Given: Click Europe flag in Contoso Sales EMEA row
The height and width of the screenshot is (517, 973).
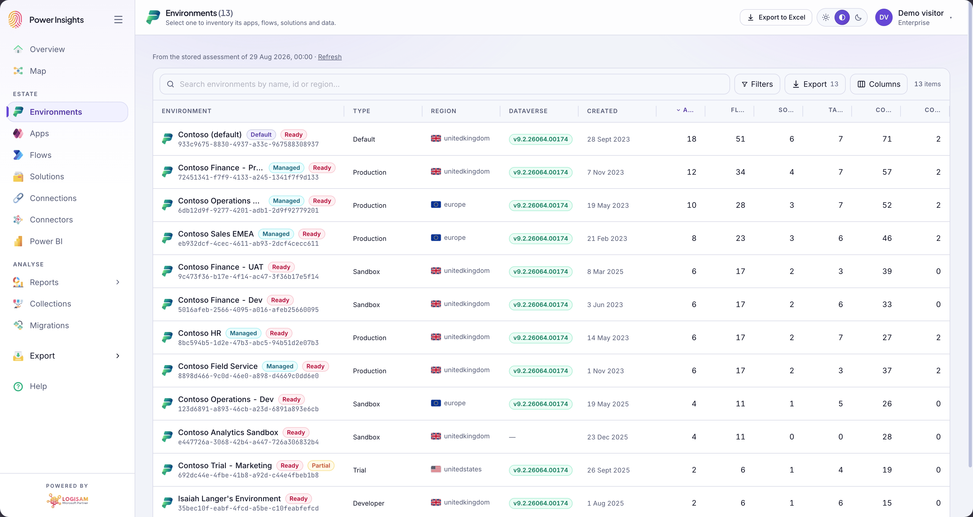Looking at the screenshot, I should click(436, 237).
